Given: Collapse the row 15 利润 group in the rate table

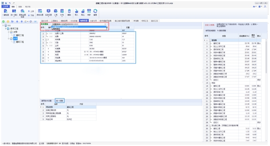Looking at the screenshot, I should click(x=210, y=83).
